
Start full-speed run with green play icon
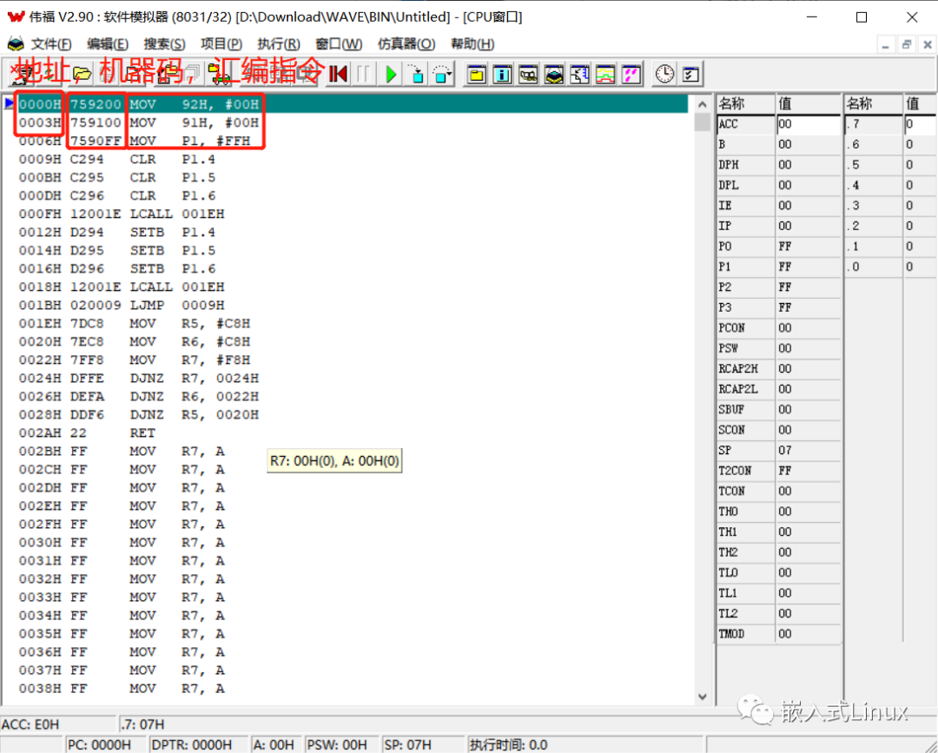pos(391,74)
